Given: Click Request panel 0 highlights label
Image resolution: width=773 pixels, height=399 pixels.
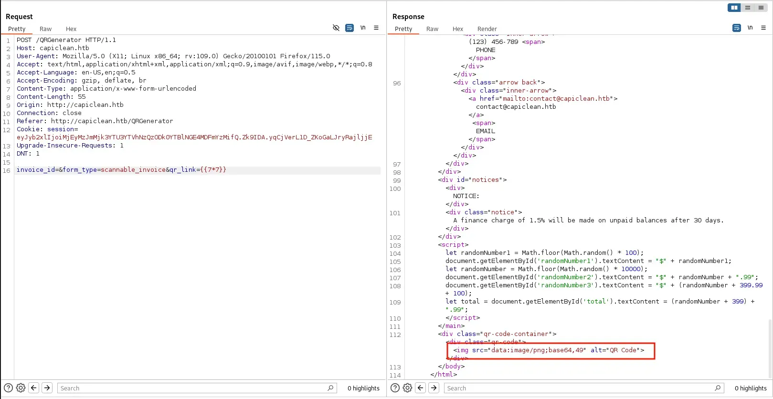Looking at the screenshot, I should click(x=363, y=388).
